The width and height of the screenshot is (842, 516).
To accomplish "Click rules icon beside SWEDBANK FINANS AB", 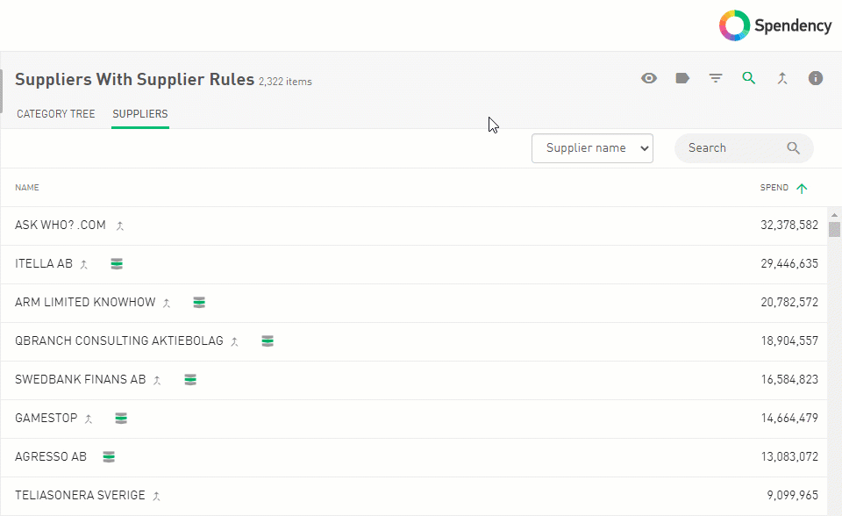I will [190, 379].
